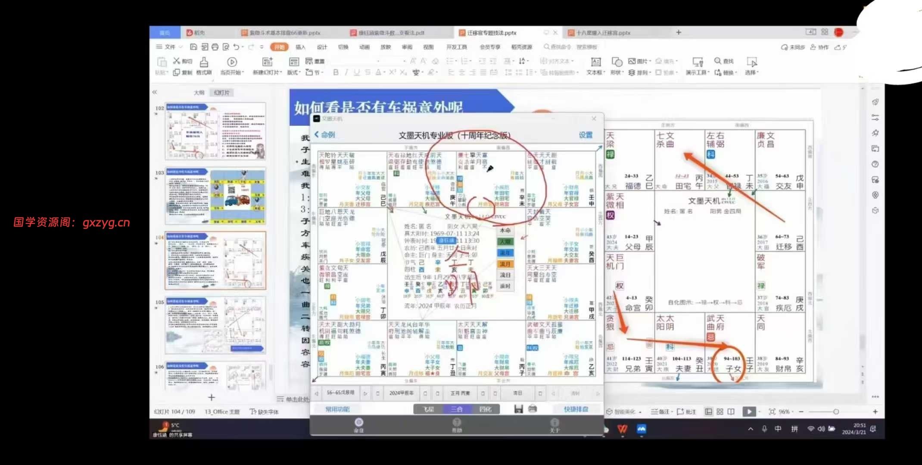This screenshot has width=922, height=465.
Task: Click the Strikethrough S formatting icon
Action: (x=368, y=72)
